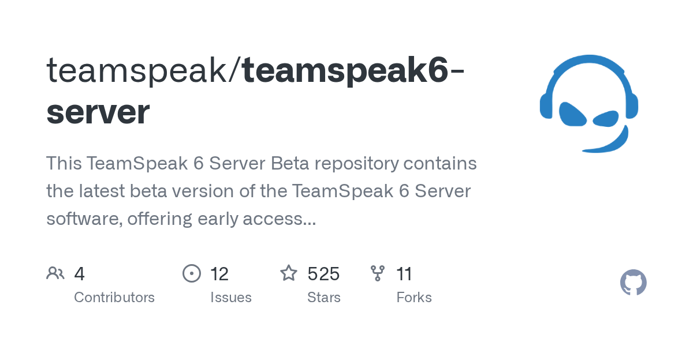Screen dimensions: 693x346
Task: Click description line starting "the latest beta version"
Action: 259,191
